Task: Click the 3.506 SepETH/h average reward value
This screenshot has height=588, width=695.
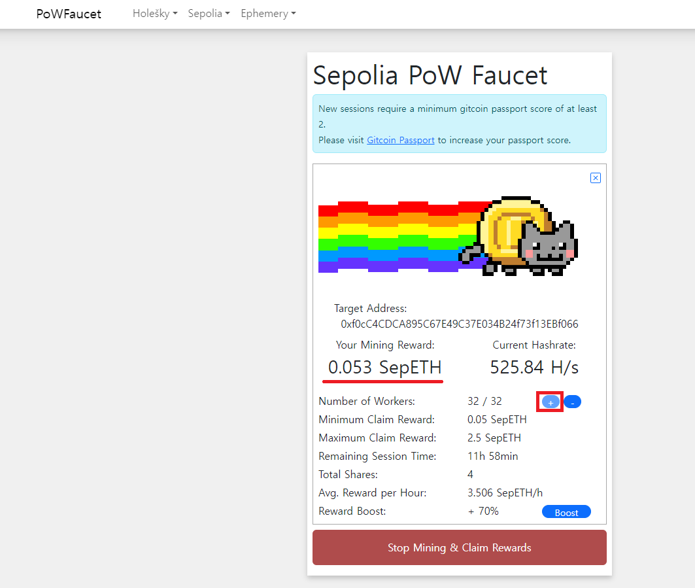Action: (505, 493)
